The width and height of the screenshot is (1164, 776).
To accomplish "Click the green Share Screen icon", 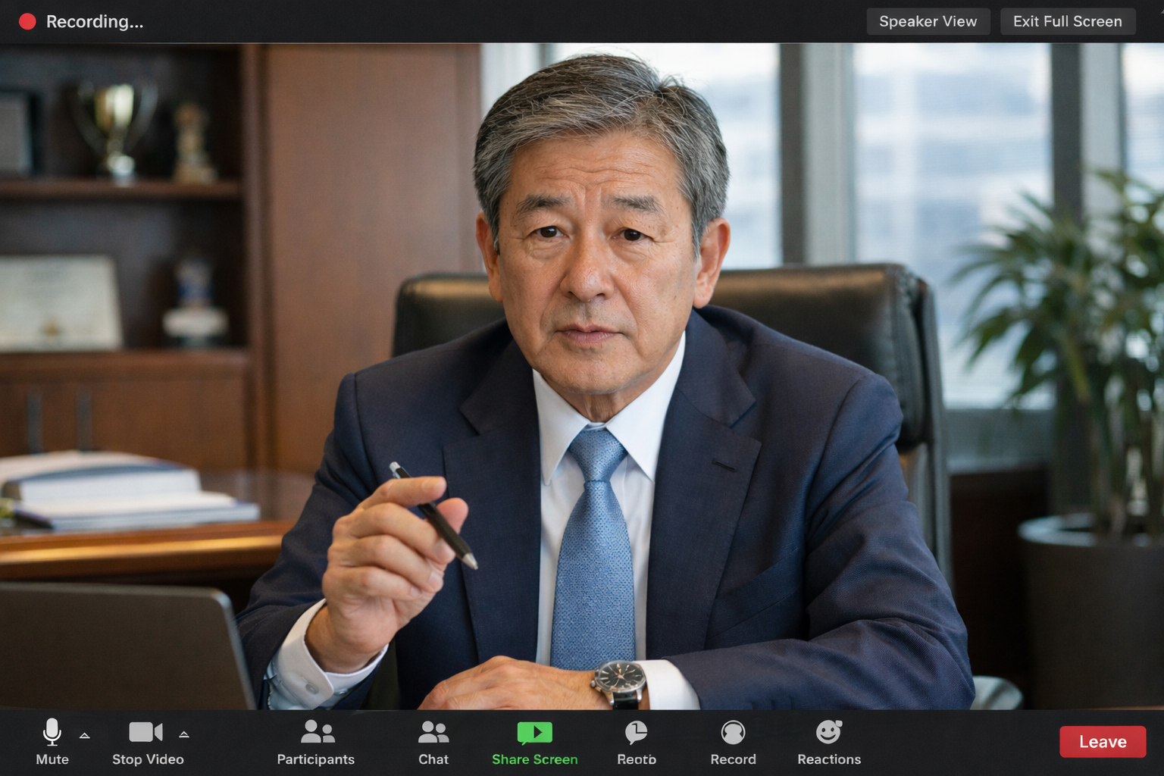I will point(534,732).
